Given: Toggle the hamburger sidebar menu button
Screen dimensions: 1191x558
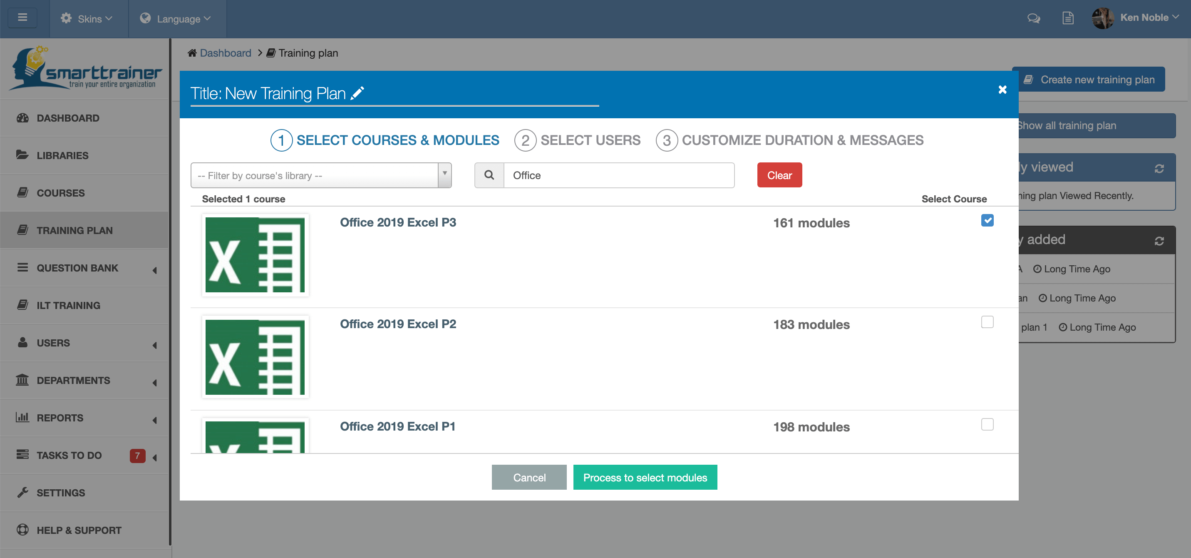Looking at the screenshot, I should [22, 18].
